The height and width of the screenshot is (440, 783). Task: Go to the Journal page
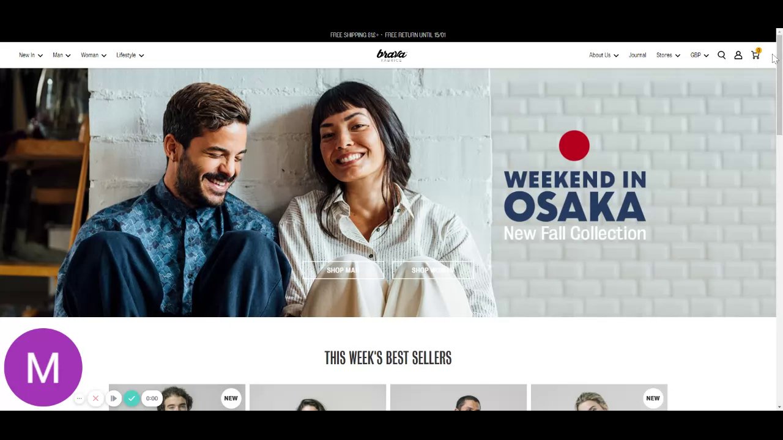tap(637, 55)
